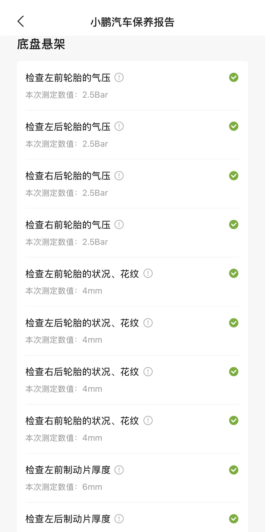Tap the 小鹏汽车保养报告 page title
Viewport: 265px width, 532px height.
(x=132, y=22)
